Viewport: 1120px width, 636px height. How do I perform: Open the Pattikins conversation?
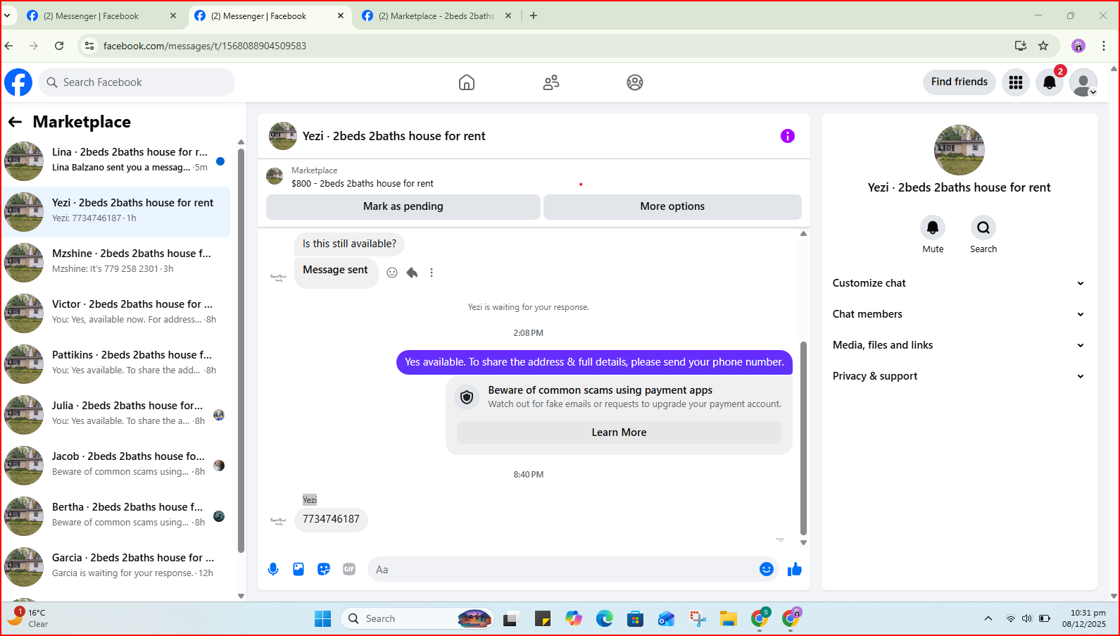pos(116,364)
